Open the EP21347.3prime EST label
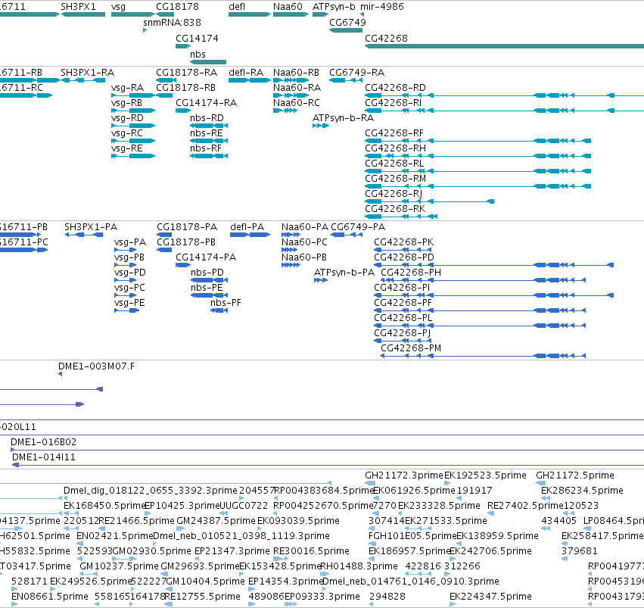The width and height of the screenshot is (644, 608). point(232,551)
